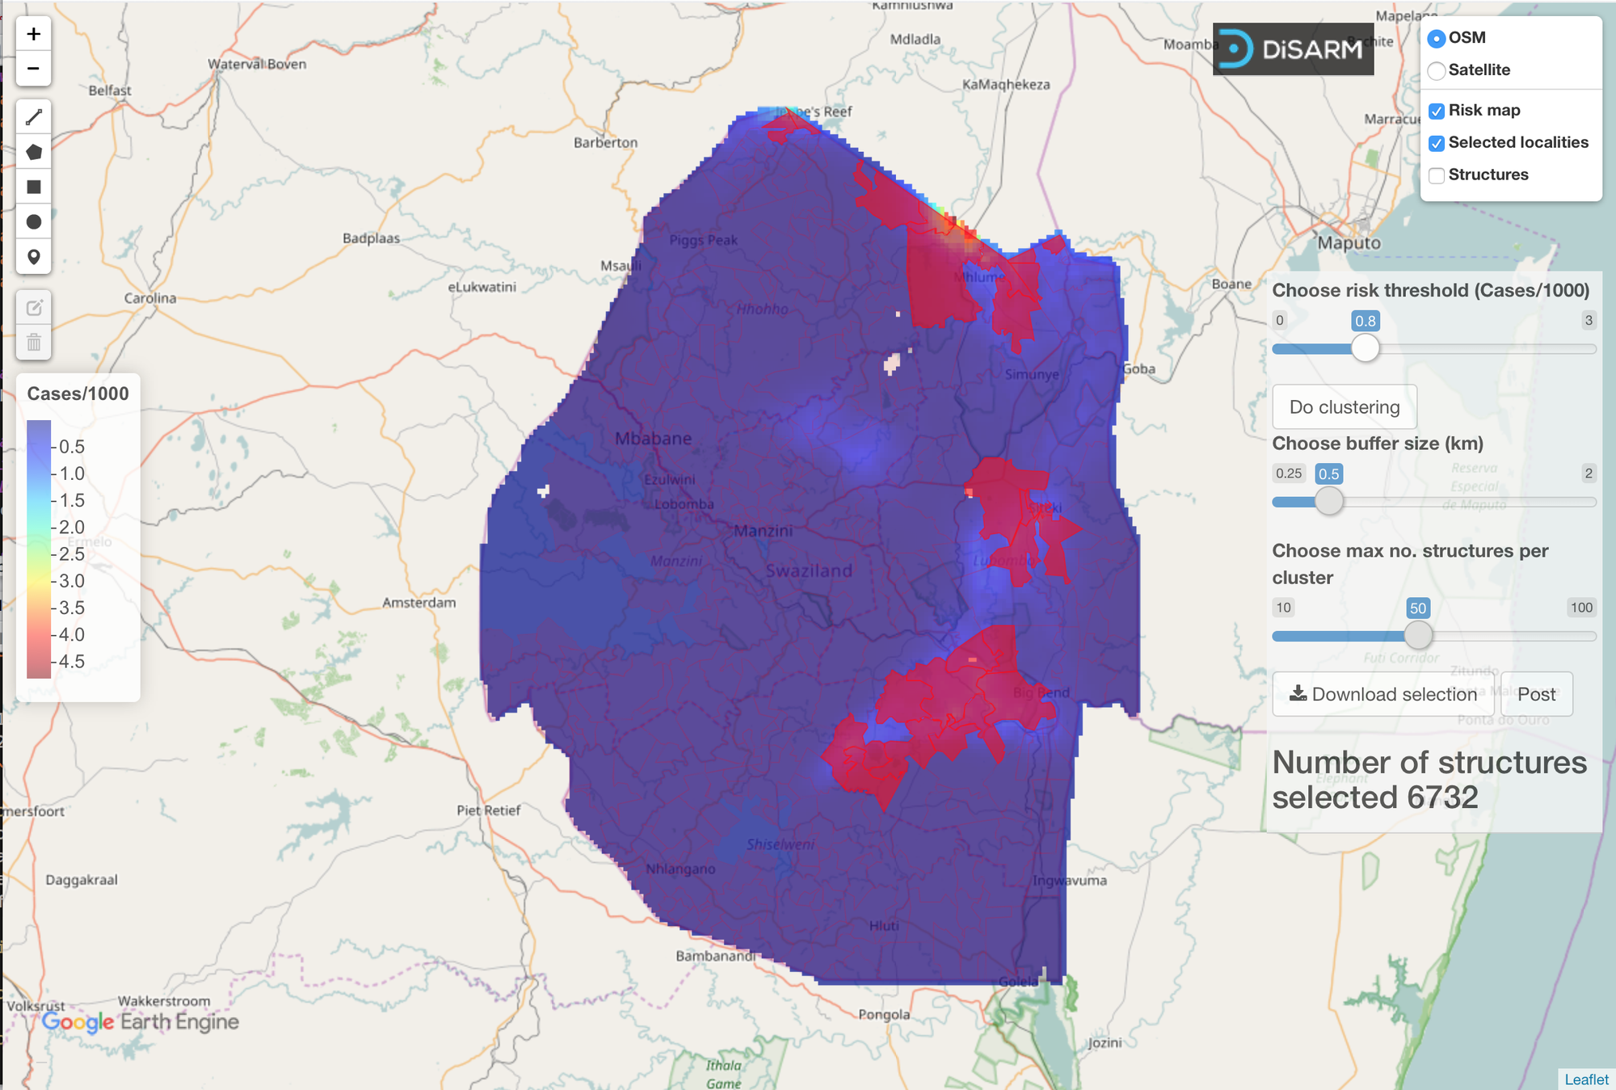This screenshot has width=1616, height=1090.
Task: Click the edit layers icon
Action: pos(33,308)
